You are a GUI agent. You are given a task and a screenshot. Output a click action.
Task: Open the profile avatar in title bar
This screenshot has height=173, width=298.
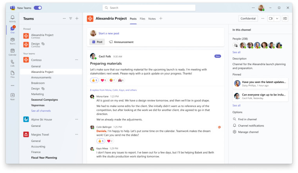point(261,8)
